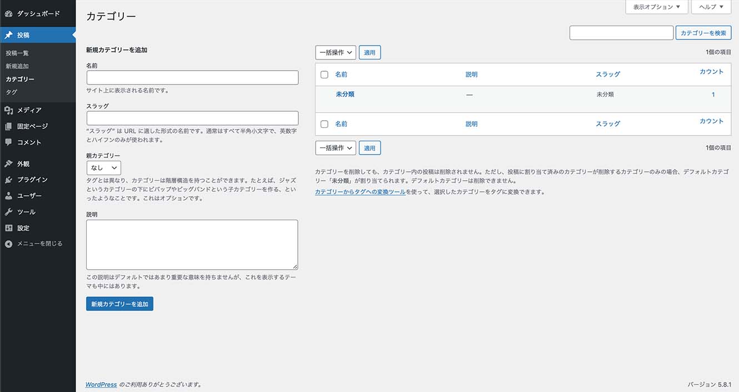739x392 pixels.
Task: Open the category-to-tag converter tool link
Action: coord(360,192)
